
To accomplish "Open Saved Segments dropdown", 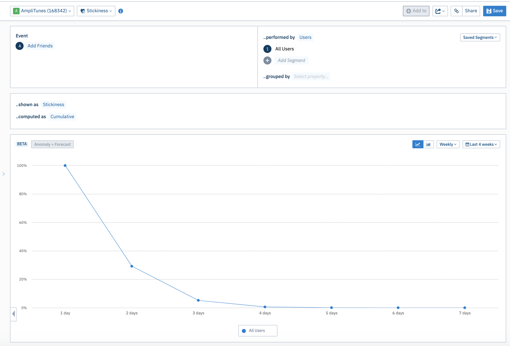I will tap(480, 37).
